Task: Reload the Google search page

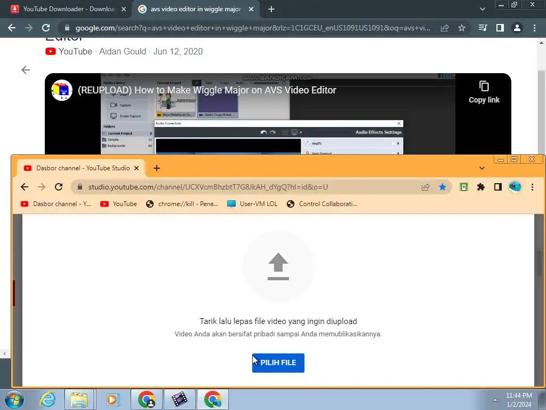Action: pyautogui.click(x=46, y=28)
